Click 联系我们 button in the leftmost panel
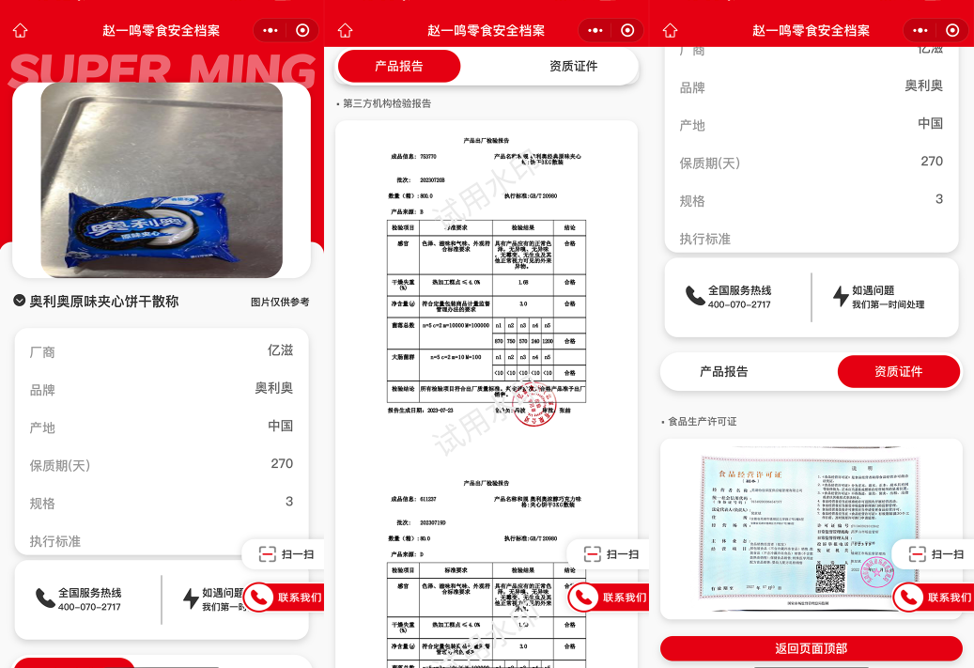974x668 pixels. tap(286, 598)
